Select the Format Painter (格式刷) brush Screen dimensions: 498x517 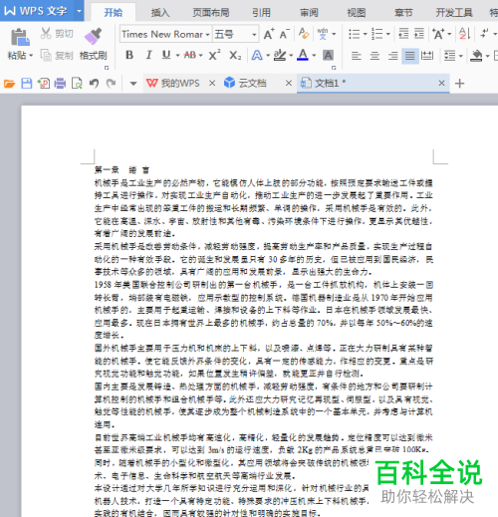pyautogui.click(x=94, y=36)
